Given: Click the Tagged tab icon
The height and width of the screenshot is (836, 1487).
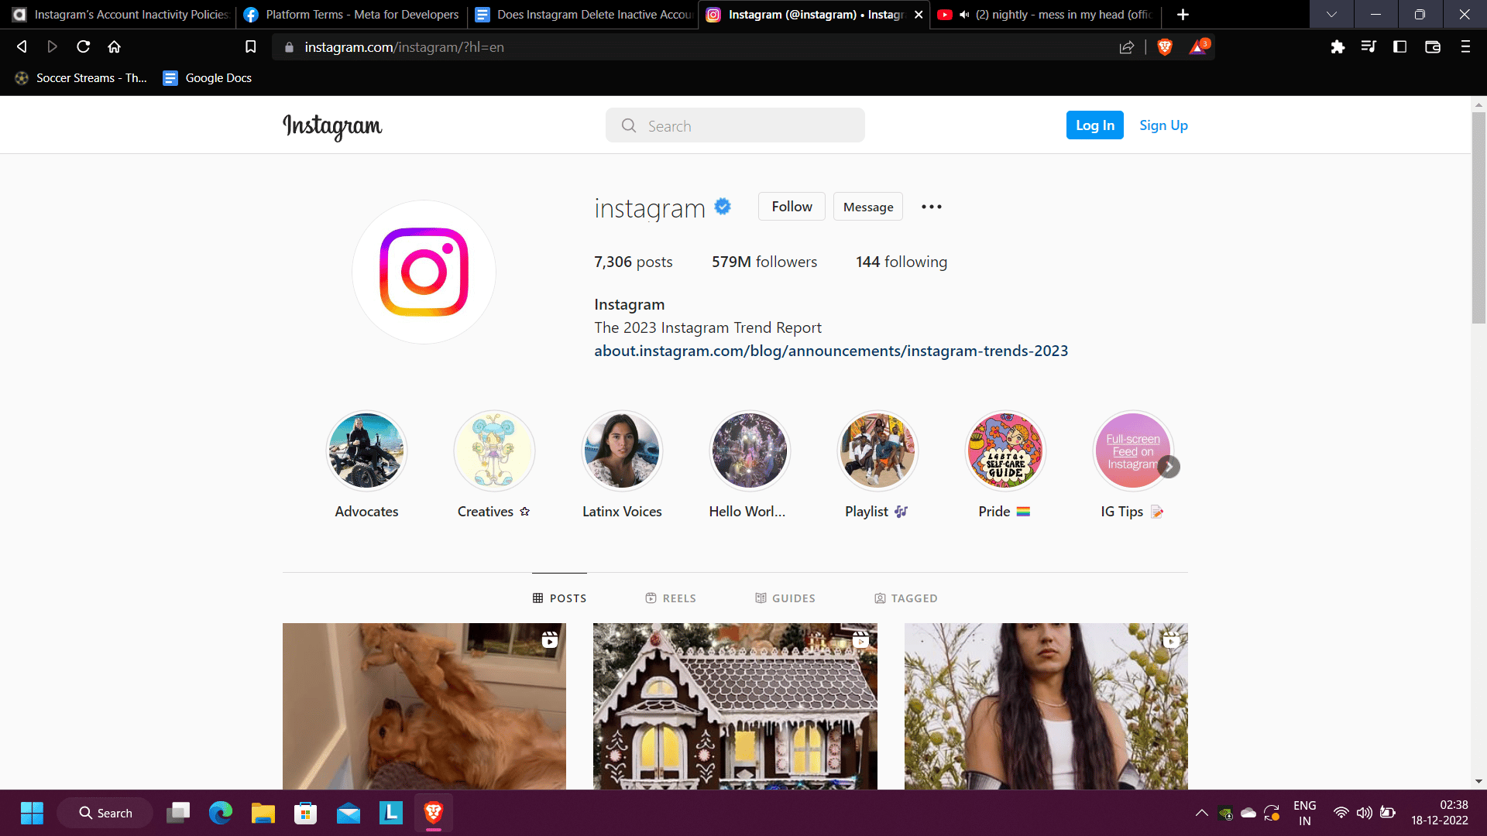Looking at the screenshot, I should pyautogui.click(x=878, y=597).
